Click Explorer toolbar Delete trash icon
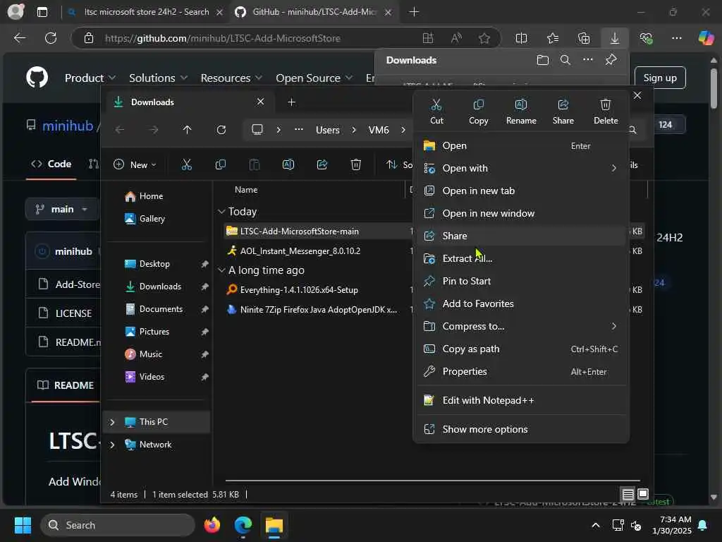This screenshot has width=722, height=542. pyautogui.click(x=356, y=164)
